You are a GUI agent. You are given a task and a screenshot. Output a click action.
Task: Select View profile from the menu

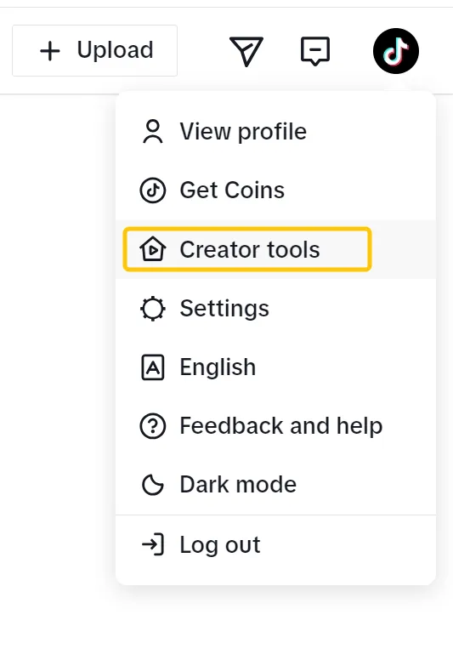[275, 132]
